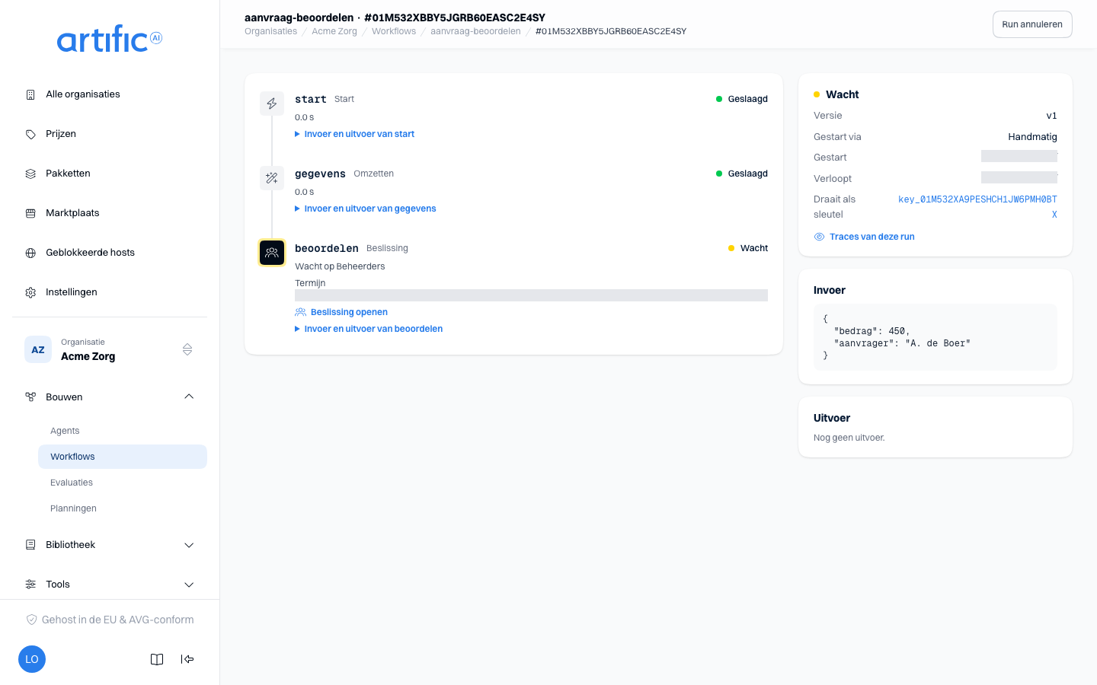Image resolution: width=1097 pixels, height=685 pixels.
Task: Click the Invoer JSON code block
Action: (935, 337)
